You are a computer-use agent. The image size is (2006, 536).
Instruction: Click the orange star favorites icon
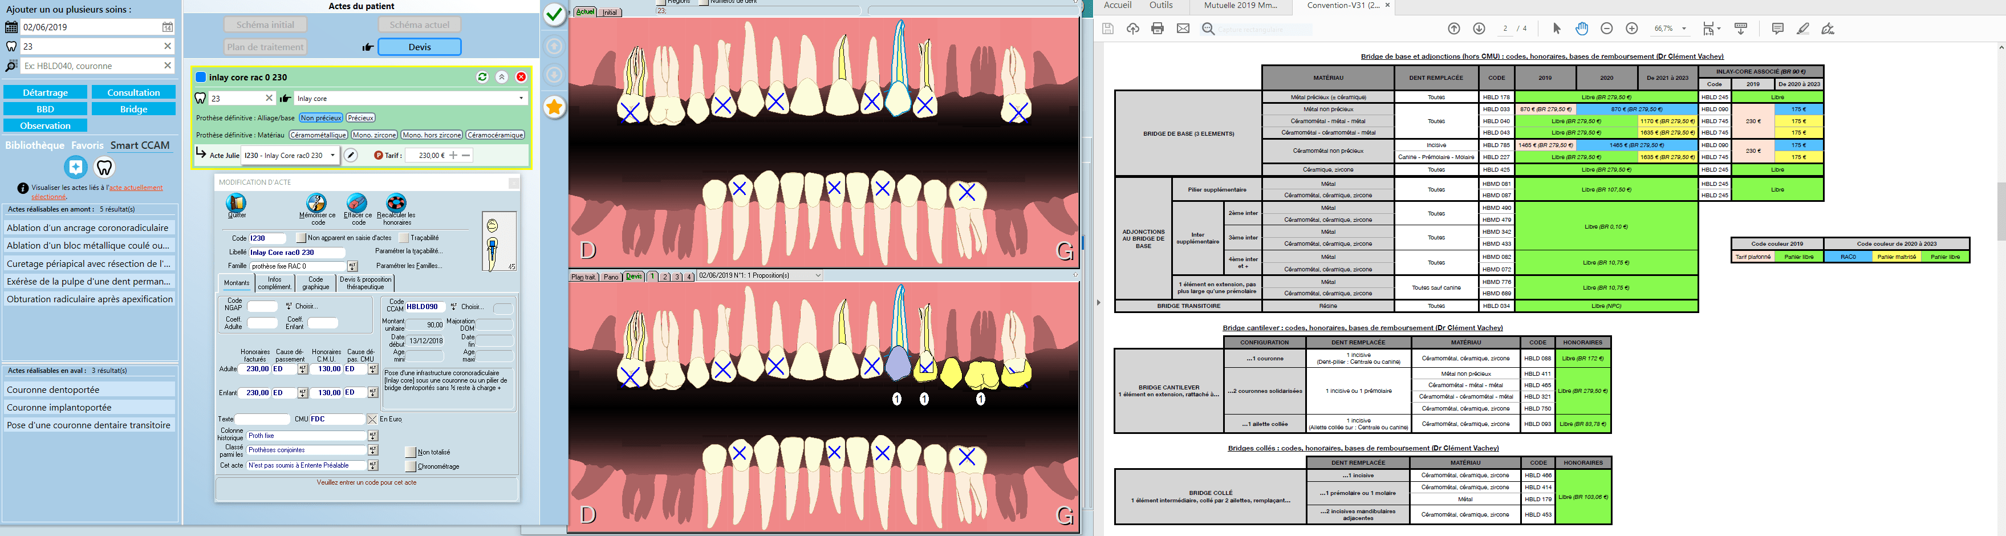[x=554, y=108]
